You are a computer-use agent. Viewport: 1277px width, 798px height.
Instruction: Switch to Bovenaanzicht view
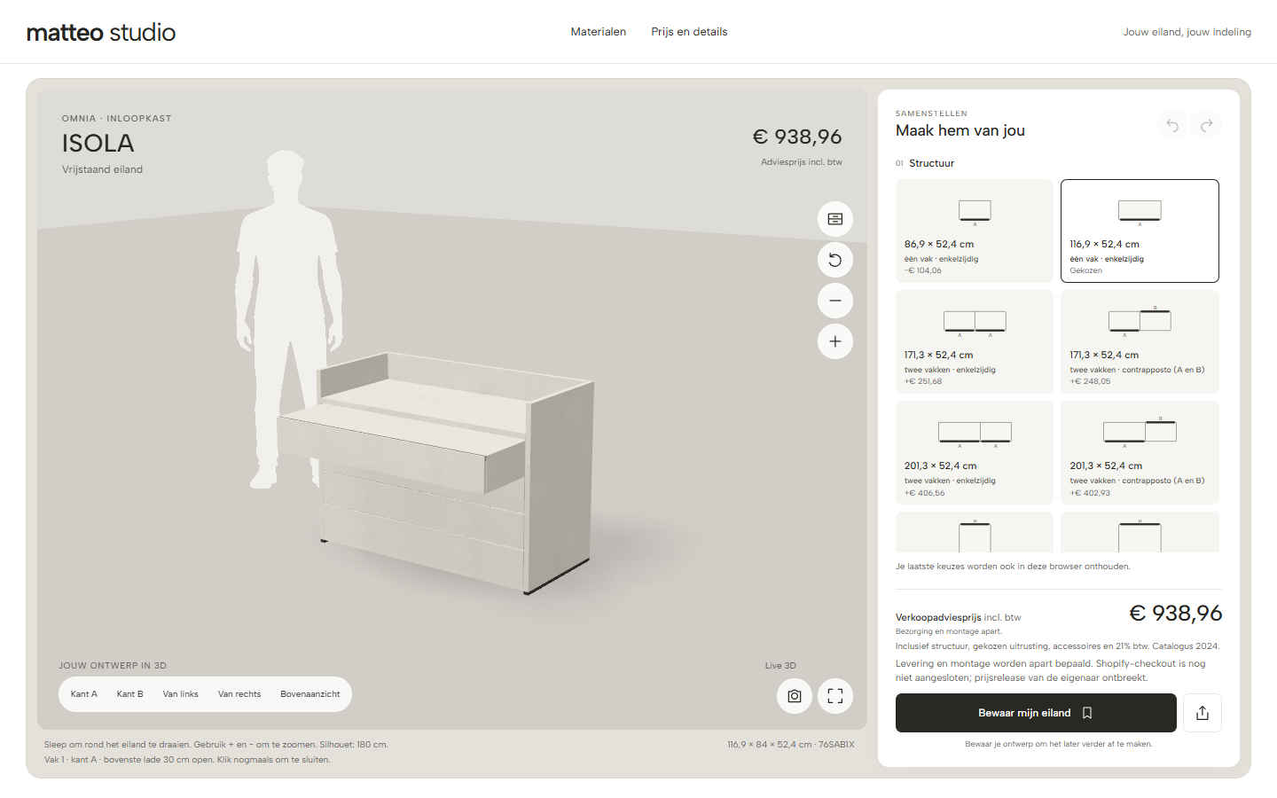(310, 694)
